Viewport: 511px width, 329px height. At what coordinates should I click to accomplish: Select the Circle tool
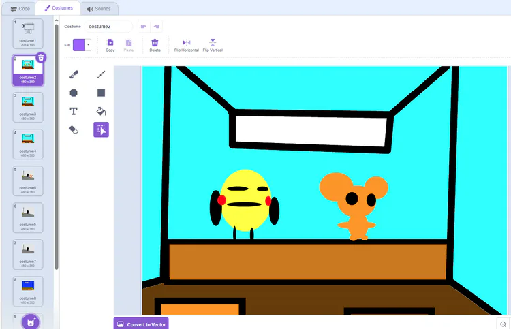[74, 93]
